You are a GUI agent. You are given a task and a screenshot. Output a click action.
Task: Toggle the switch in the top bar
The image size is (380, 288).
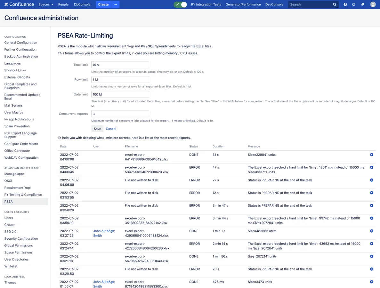point(181,4)
